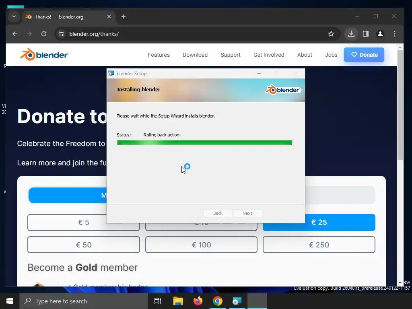This screenshot has width=412, height=309.
Task: Click the page vertical scrollbar thumb
Action: click(400, 105)
